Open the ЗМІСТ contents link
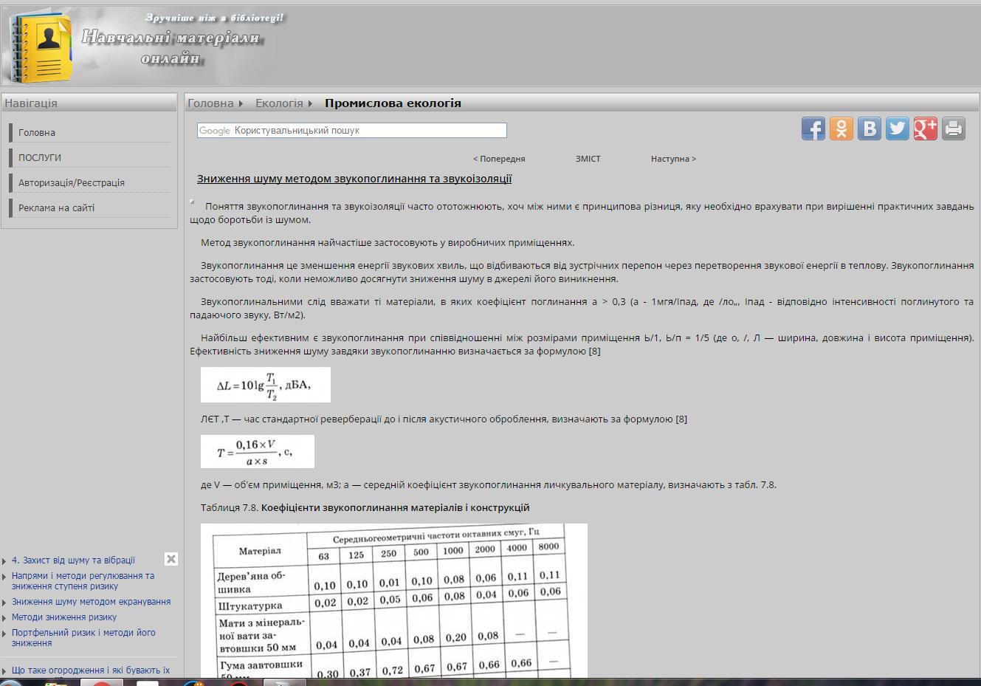Image resolution: width=981 pixels, height=686 pixels. click(588, 159)
